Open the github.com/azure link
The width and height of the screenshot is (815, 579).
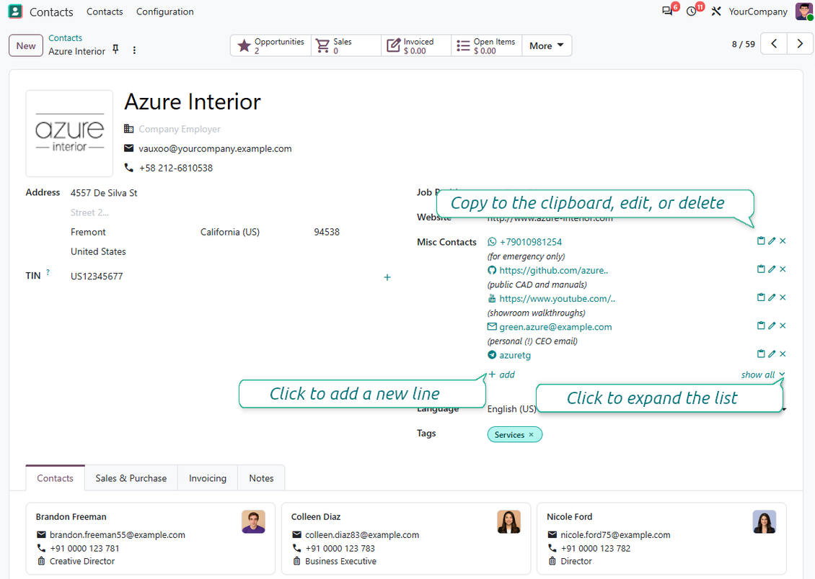point(554,270)
